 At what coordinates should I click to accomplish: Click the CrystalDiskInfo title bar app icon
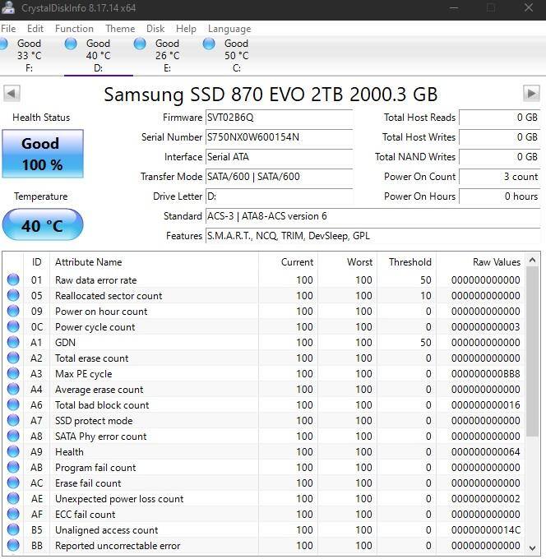click(x=8, y=7)
